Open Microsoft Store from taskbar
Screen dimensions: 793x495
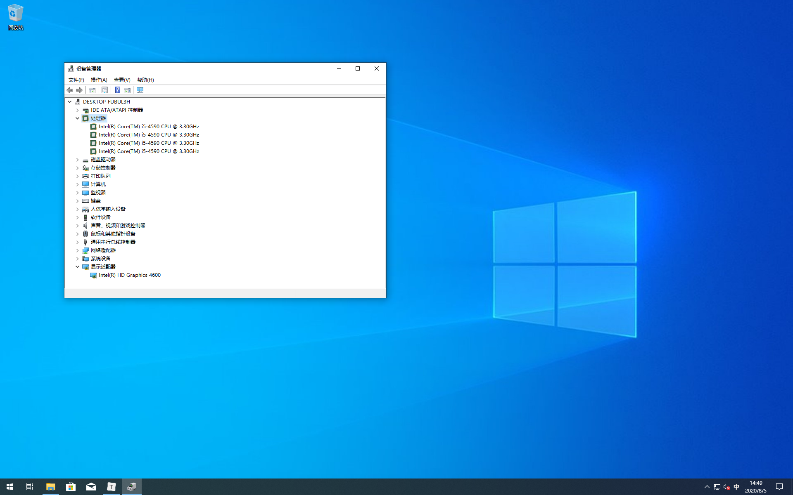pyautogui.click(x=71, y=487)
